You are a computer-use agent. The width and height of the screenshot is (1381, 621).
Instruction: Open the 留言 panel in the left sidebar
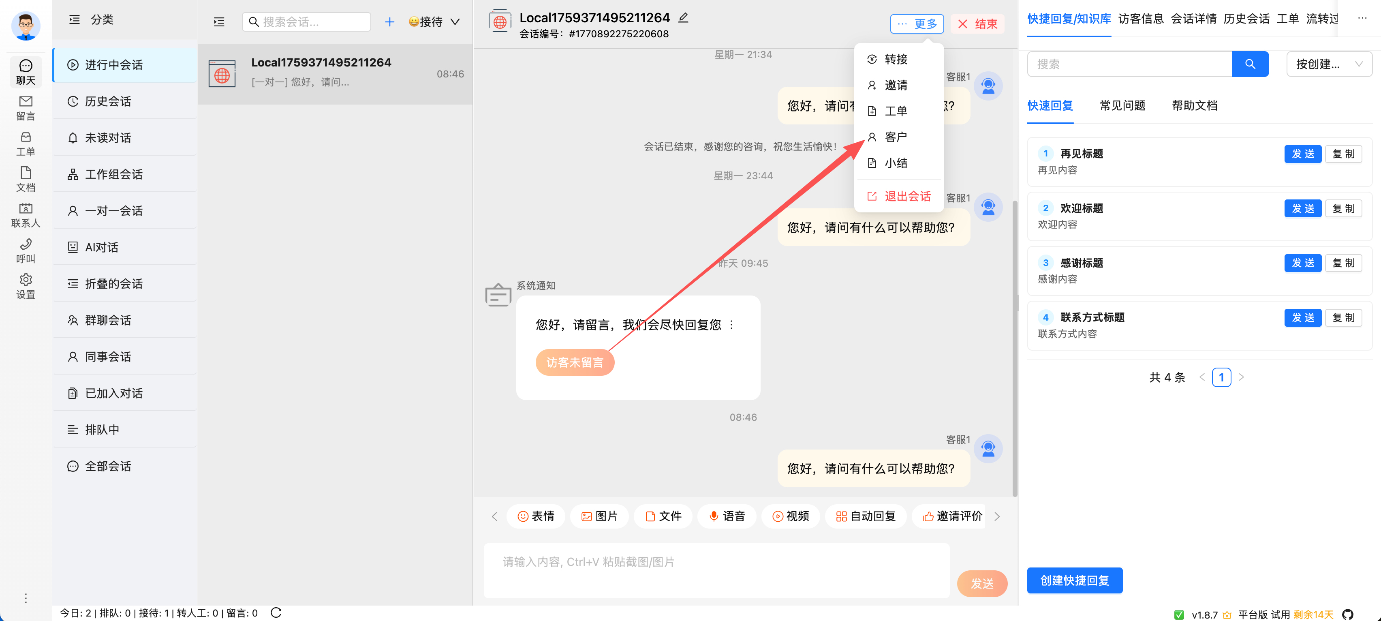(25, 107)
